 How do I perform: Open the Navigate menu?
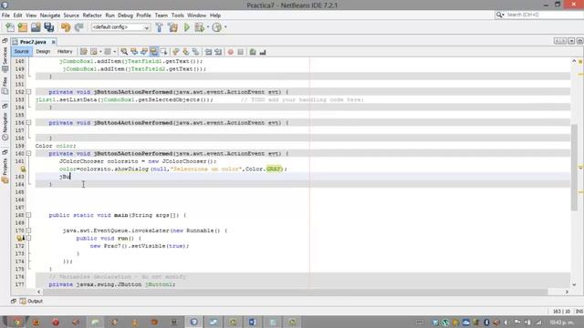pos(50,15)
